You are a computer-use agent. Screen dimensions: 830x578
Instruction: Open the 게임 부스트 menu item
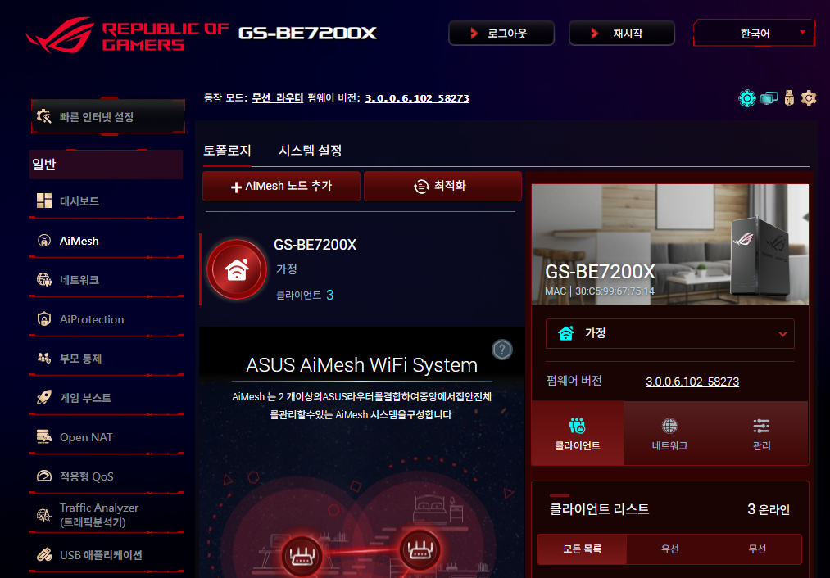point(107,397)
